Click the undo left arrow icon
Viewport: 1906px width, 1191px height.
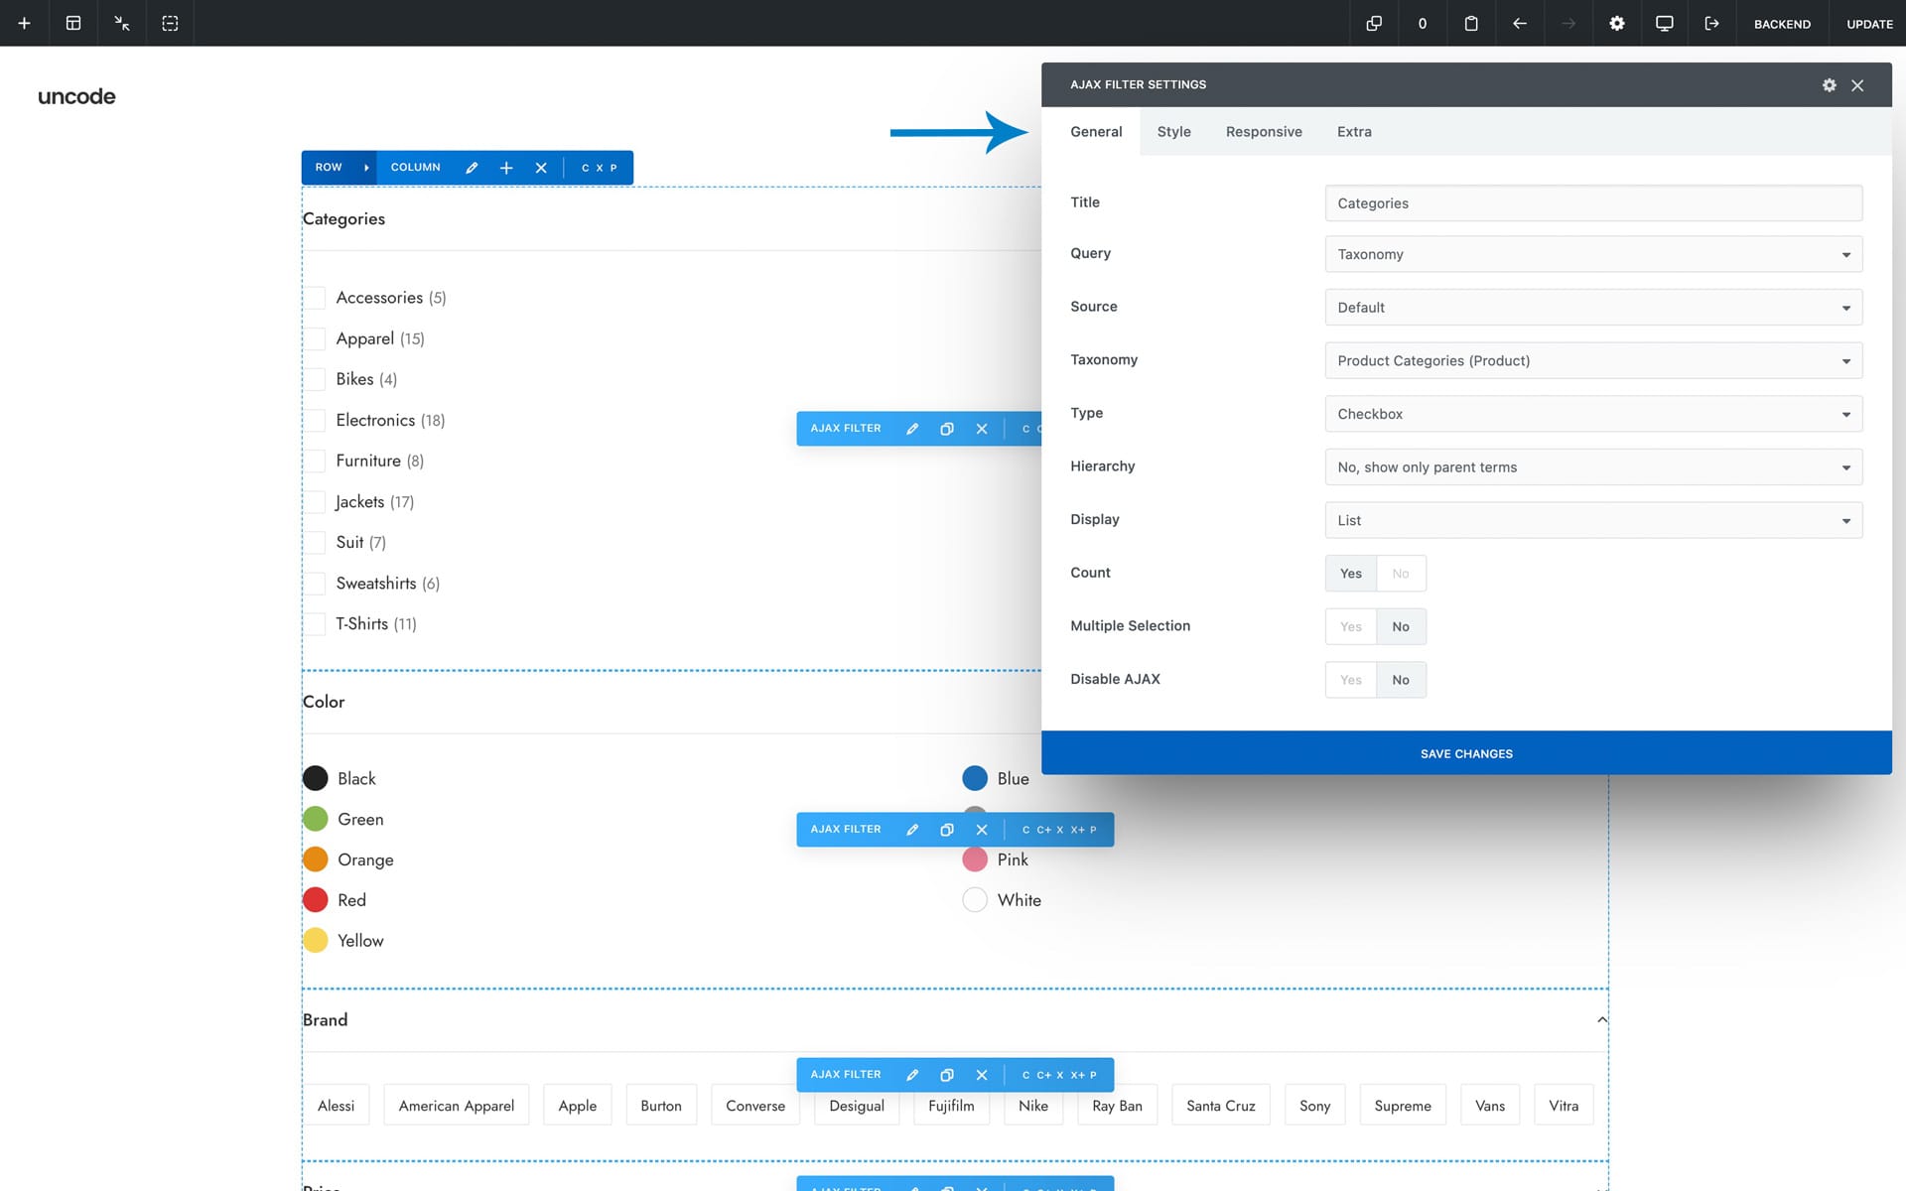pyautogui.click(x=1519, y=23)
